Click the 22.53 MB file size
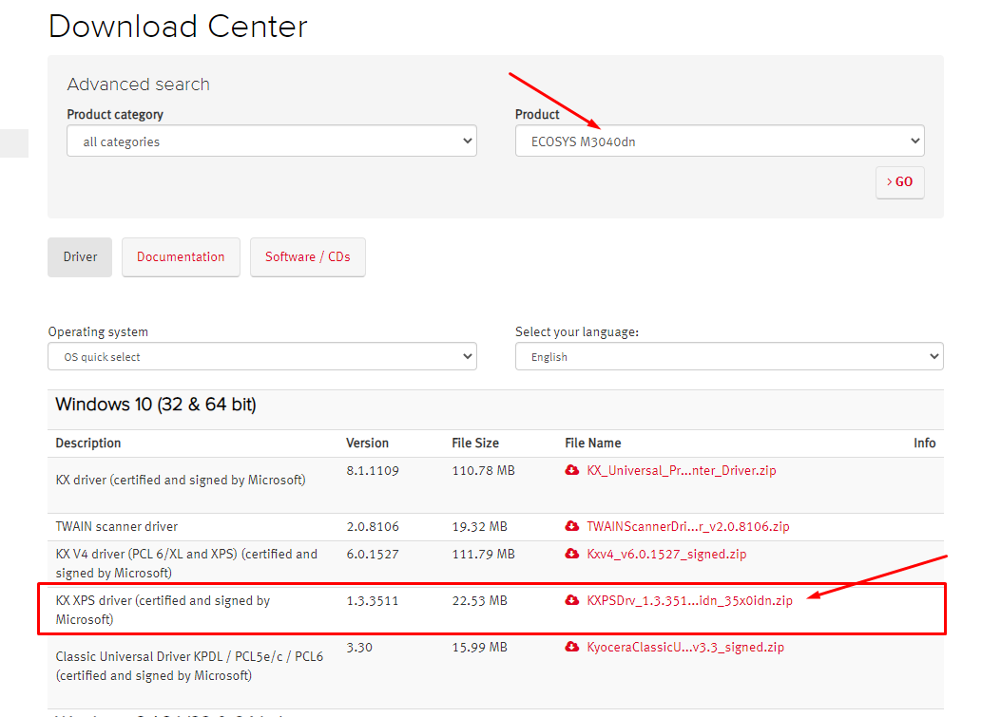Screen dimensions: 1001x717 tap(479, 601)
